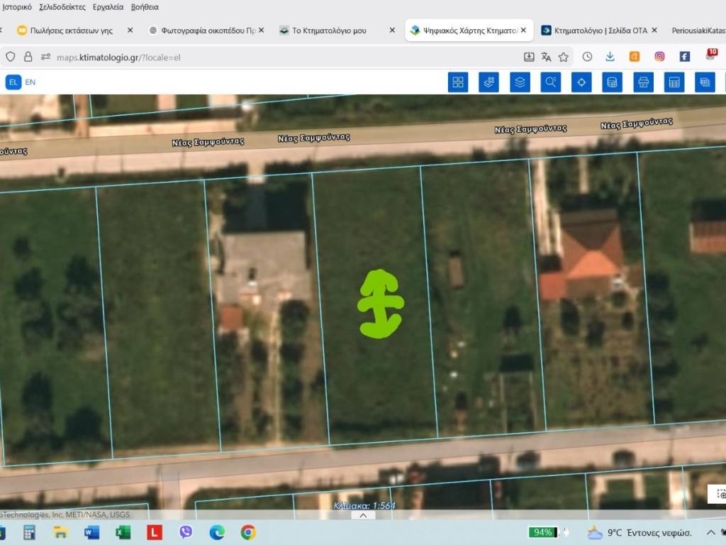
Task: Close the Πωλήσεις εκτάσεων γης tab
Action: pos(130,31)
